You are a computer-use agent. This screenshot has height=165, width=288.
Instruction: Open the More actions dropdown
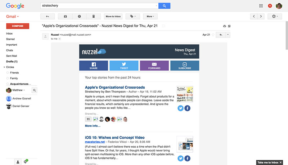150,16
